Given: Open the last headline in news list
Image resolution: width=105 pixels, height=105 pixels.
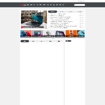Looking at the screenshot, I should coord(59,28).
